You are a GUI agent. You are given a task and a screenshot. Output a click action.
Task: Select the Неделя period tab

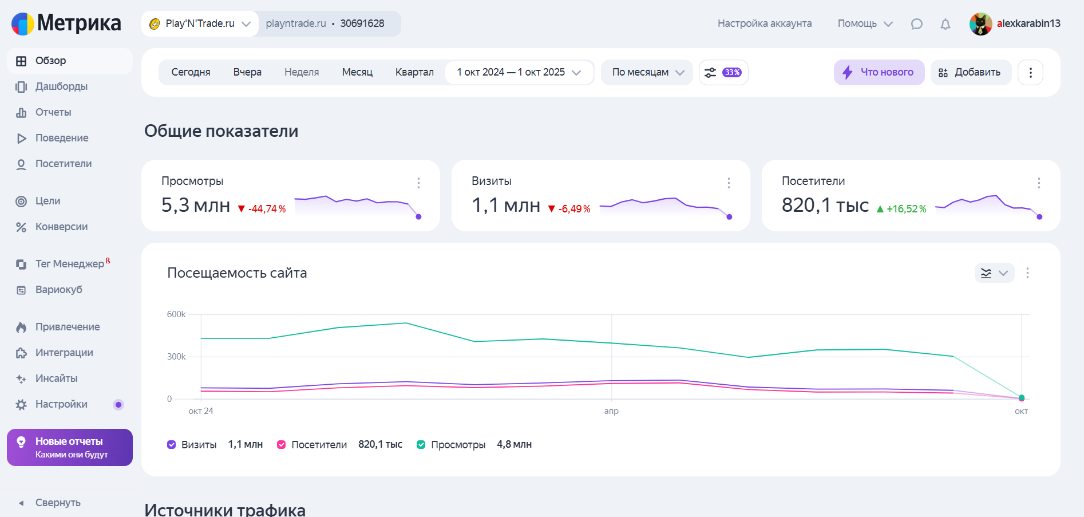click(302, 73)
